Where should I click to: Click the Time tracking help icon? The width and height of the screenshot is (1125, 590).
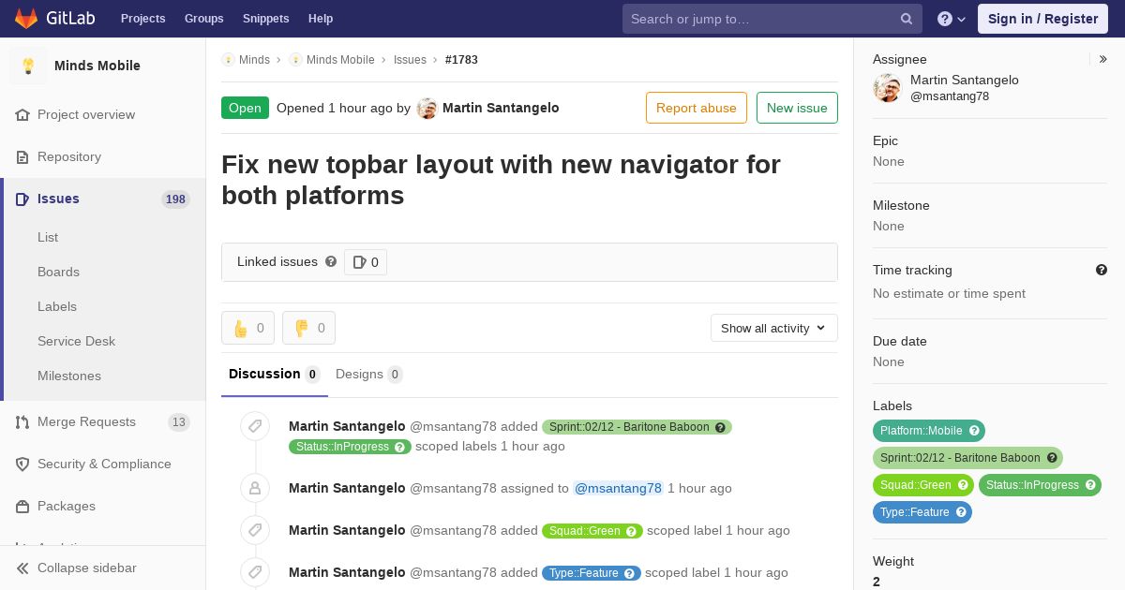point(1102,270)
